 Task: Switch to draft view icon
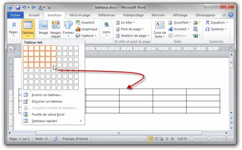click(x=172, y=139)
